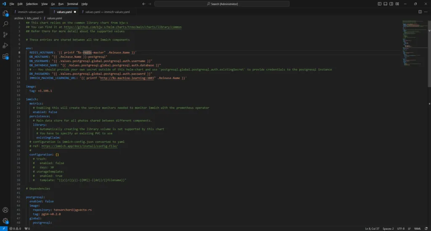Open the Go menu
The width and height of the screenshot is (431, 231).
coord(53,4)
